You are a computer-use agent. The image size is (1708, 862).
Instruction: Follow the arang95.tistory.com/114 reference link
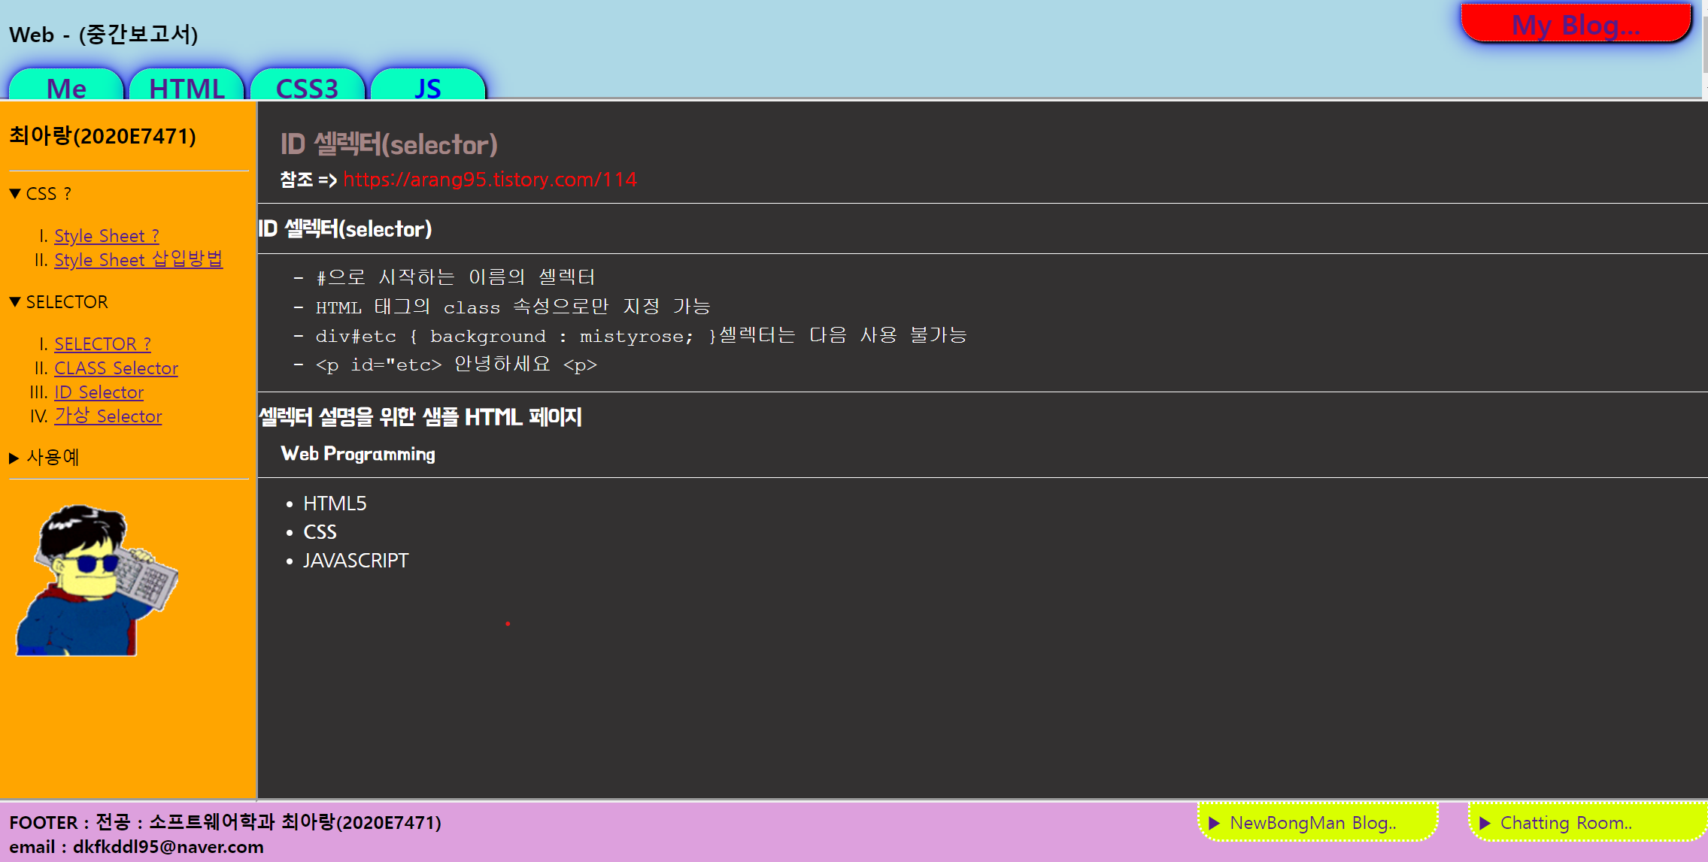490,180
